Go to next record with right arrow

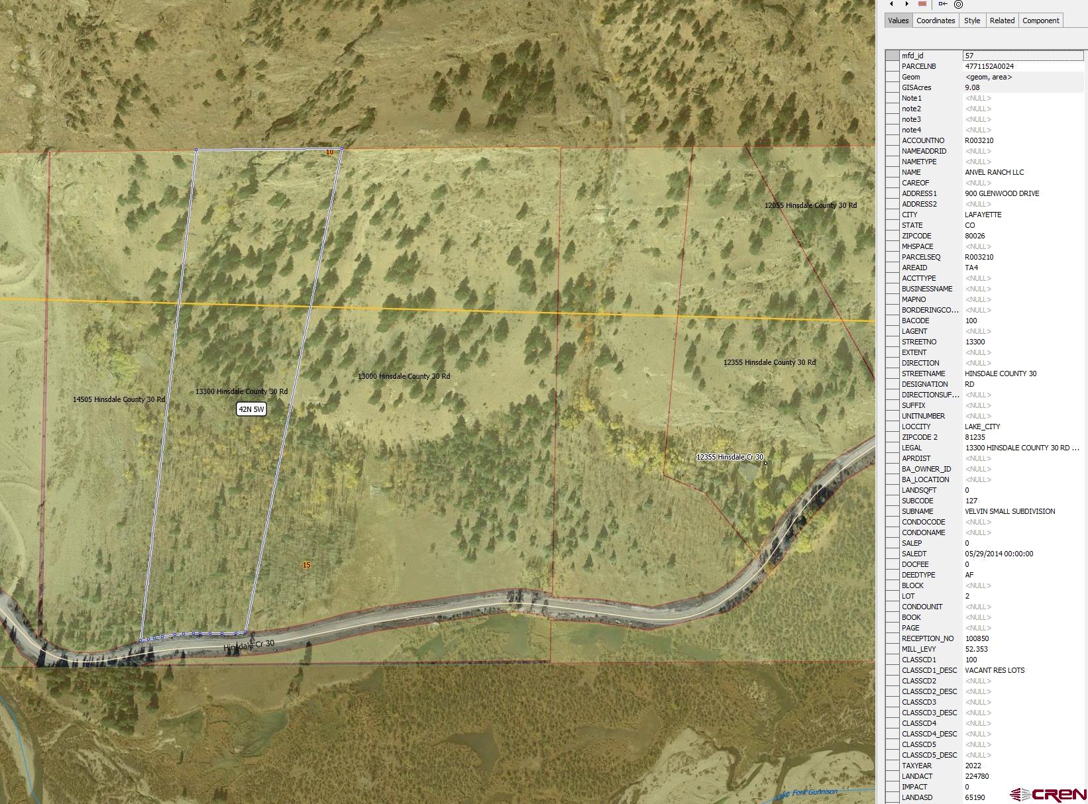click(907, 4)
